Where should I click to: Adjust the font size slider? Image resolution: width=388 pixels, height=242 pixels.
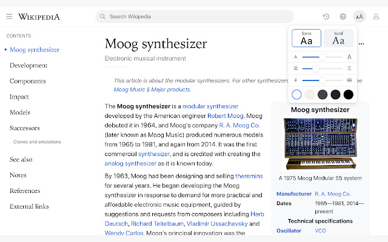pos(323,57)
